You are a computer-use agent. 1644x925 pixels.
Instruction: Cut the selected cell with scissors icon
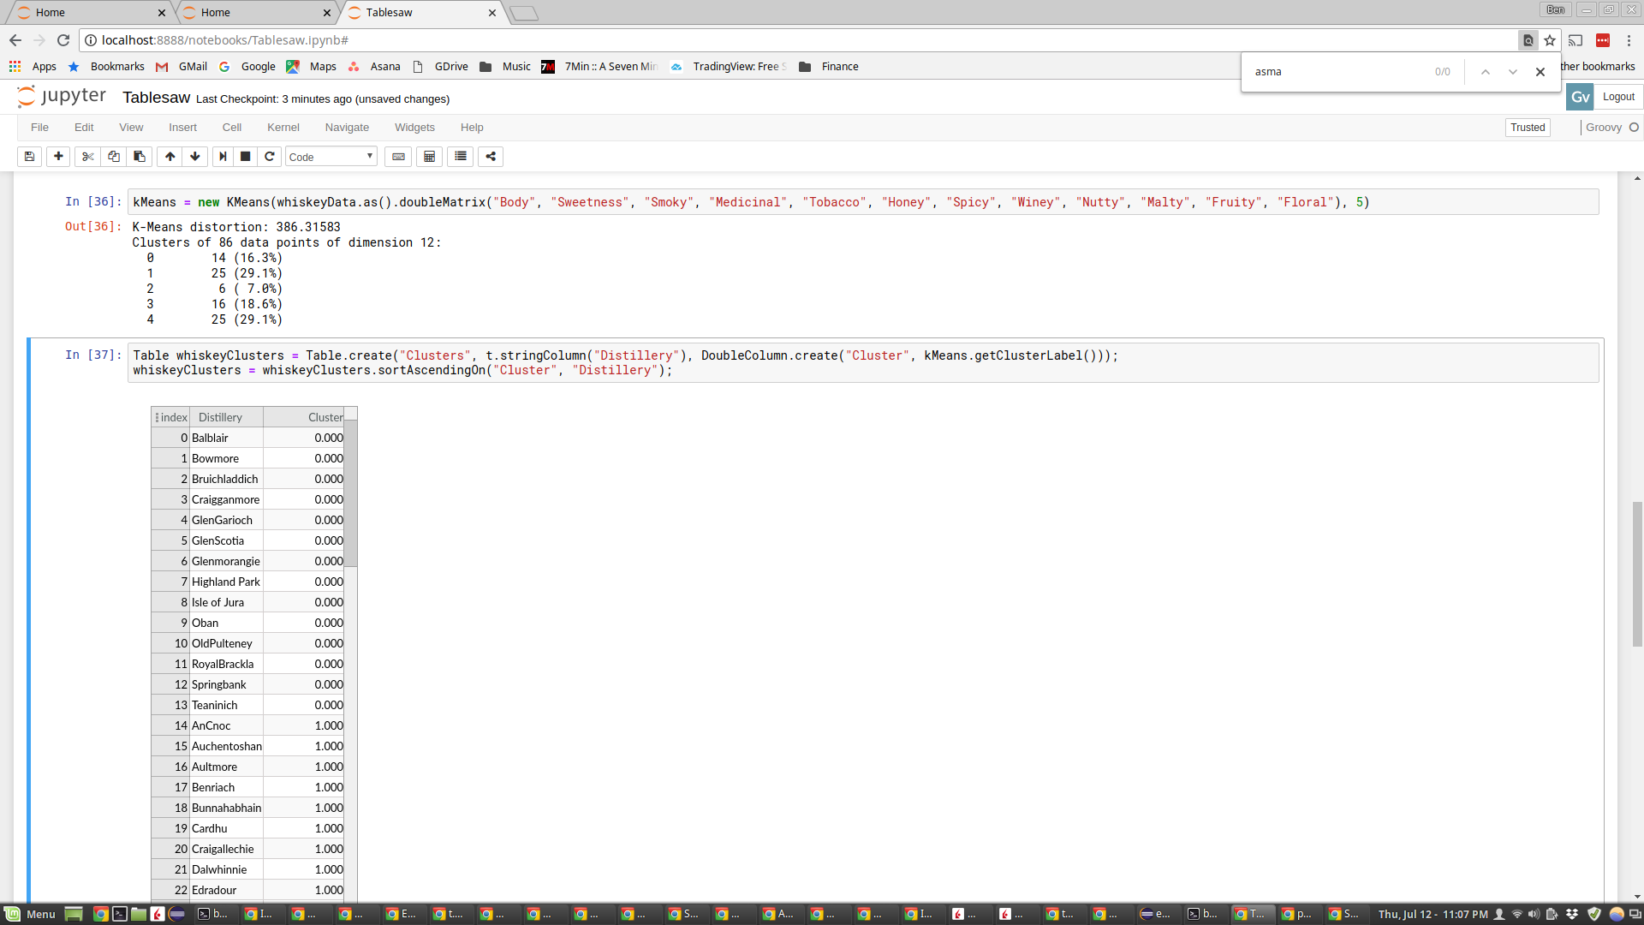click(87, 157)
